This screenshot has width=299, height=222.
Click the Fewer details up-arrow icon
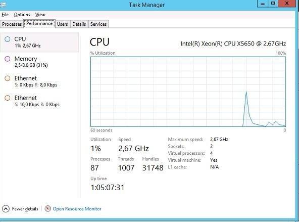(6, 209)
